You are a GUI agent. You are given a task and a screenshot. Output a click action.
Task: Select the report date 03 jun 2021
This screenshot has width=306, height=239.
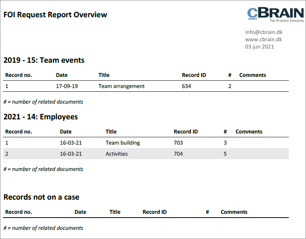point(259,47)
